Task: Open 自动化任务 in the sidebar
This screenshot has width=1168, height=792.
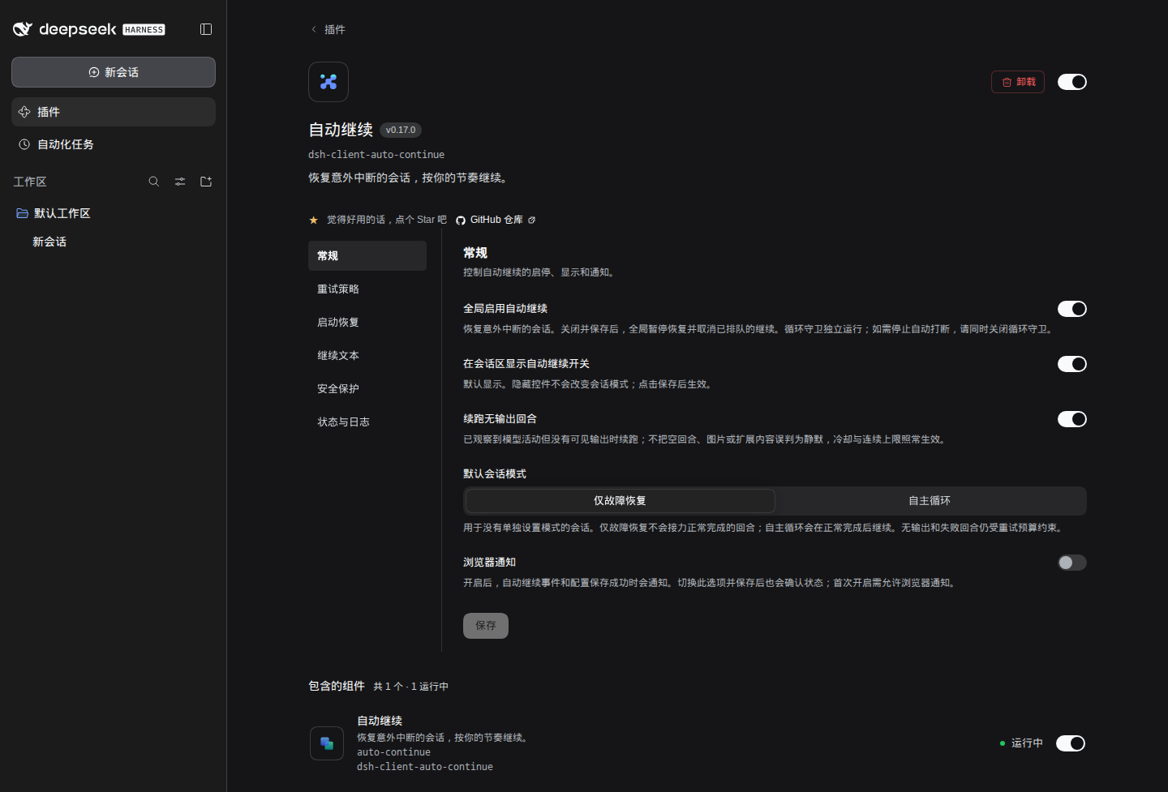Action: click(x=114, y=144)
